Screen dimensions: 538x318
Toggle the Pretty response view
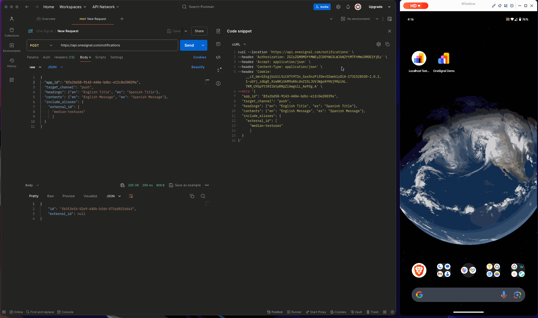[x=34, y=196]
